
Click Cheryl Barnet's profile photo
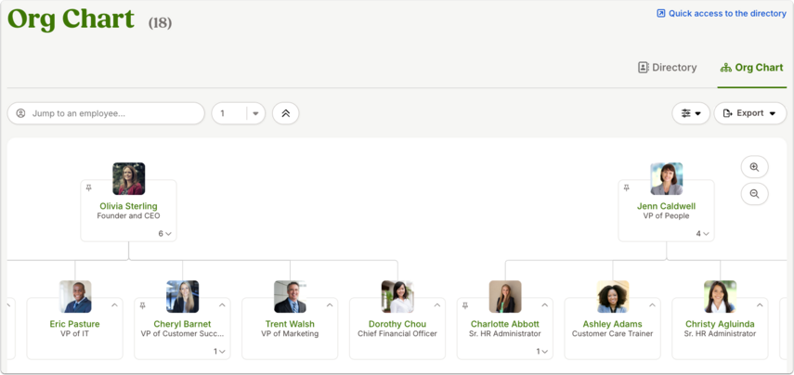pos(182,296)
